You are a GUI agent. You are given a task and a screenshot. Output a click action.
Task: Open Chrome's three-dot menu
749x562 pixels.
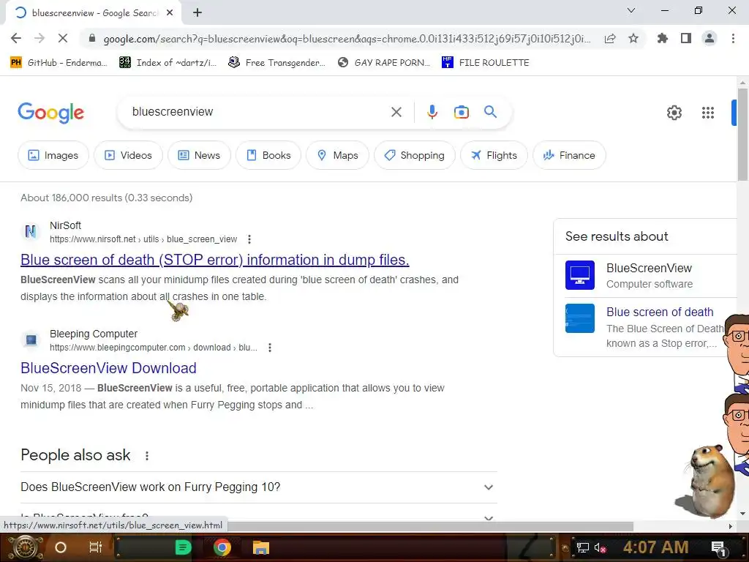tap(733, 38)
